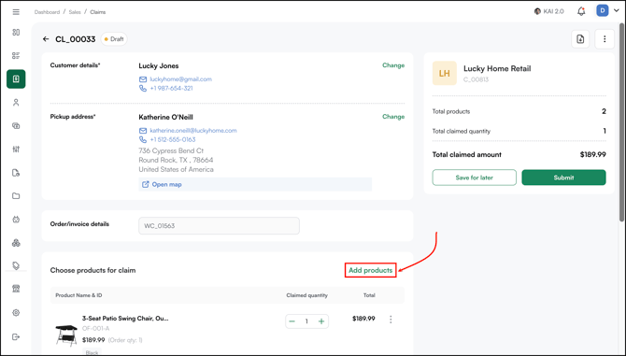Email katherine.oneill@luckyhome.com
The width and height of the screenshot is (626, 356).
[193, 131]
